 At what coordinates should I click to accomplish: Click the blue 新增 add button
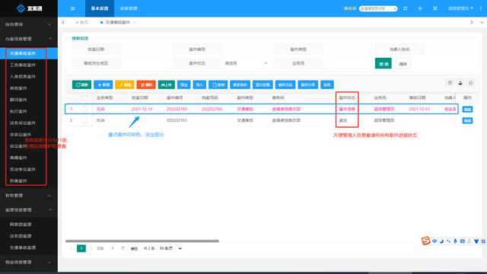tap(103, 84)
